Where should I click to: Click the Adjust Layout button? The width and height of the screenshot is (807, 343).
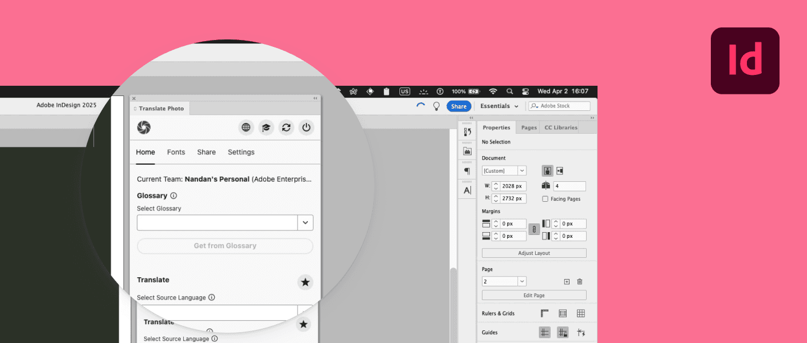pos(534,253)
